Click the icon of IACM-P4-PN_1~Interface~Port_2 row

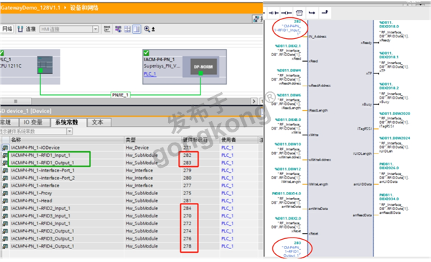(x=5, y=178)
